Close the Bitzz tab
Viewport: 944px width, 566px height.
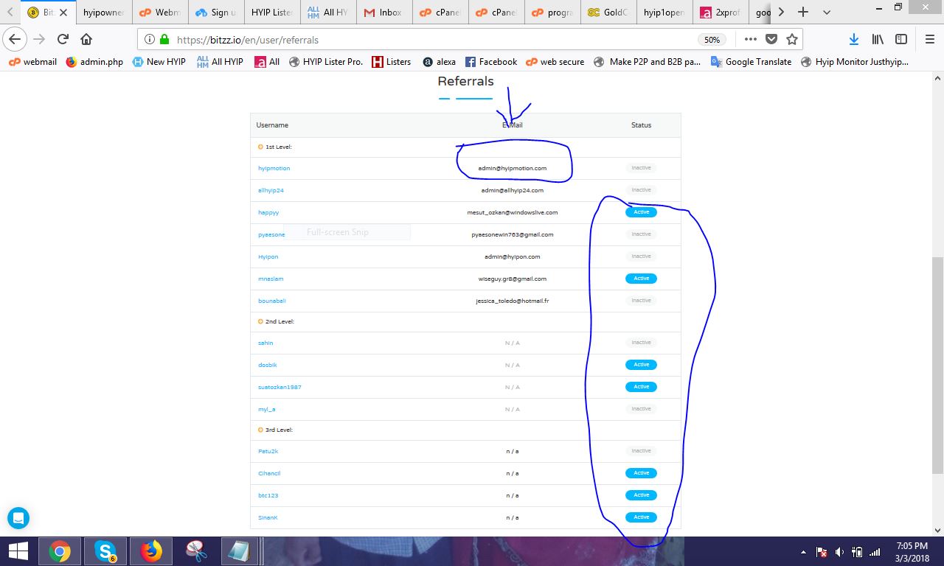click(x=63, y=13)
